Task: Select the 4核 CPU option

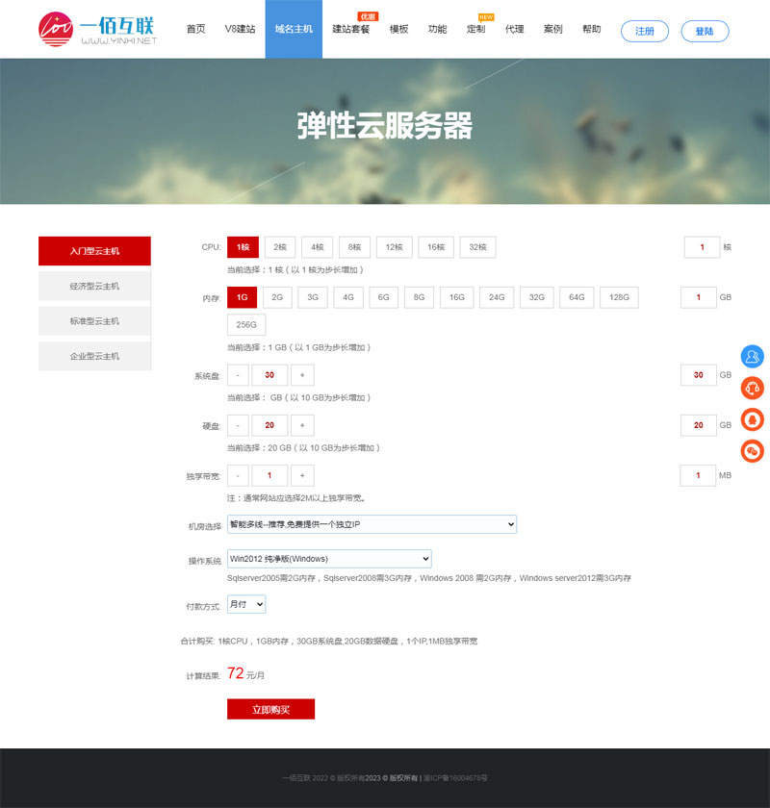Action: (x=317, y=247)
